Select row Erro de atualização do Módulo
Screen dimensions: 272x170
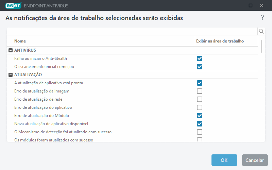[x=133, y=116]
